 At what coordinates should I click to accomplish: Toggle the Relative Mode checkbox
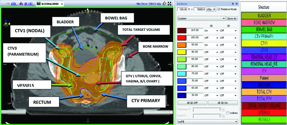click(x=219, y=9)
